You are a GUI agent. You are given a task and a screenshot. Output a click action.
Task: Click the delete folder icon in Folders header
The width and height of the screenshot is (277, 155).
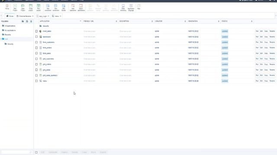31,21
